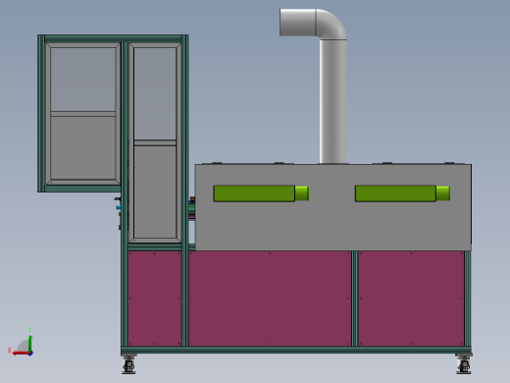Select the bottom horizontal frame beam
Viewport: 510px width, 383px height.
coord(296,351)
